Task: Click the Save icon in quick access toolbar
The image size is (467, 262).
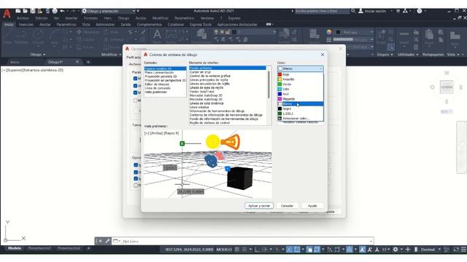Action: point(32,11)
